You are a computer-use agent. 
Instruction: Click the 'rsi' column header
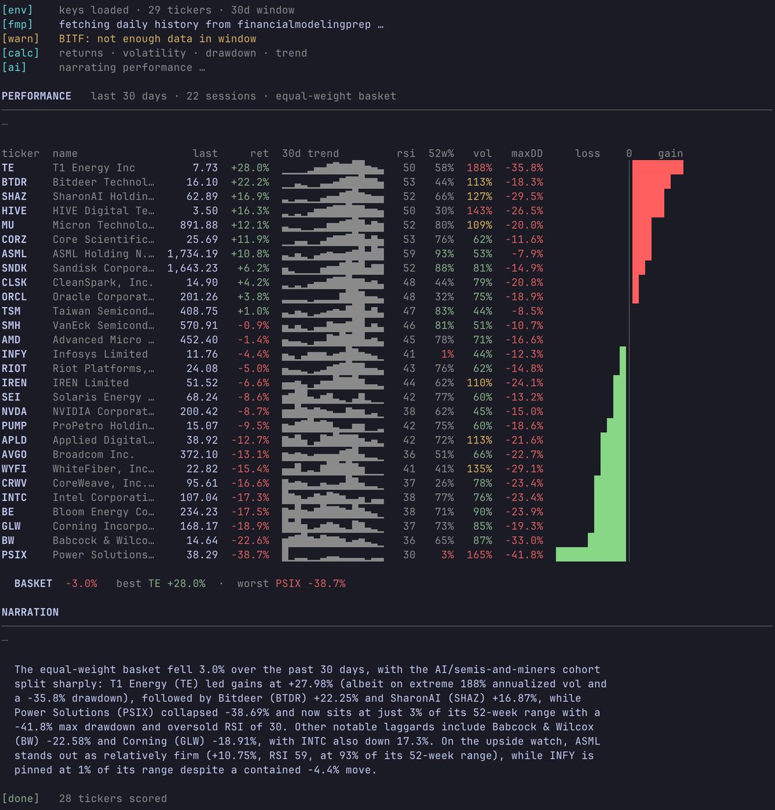pos(406,153)
